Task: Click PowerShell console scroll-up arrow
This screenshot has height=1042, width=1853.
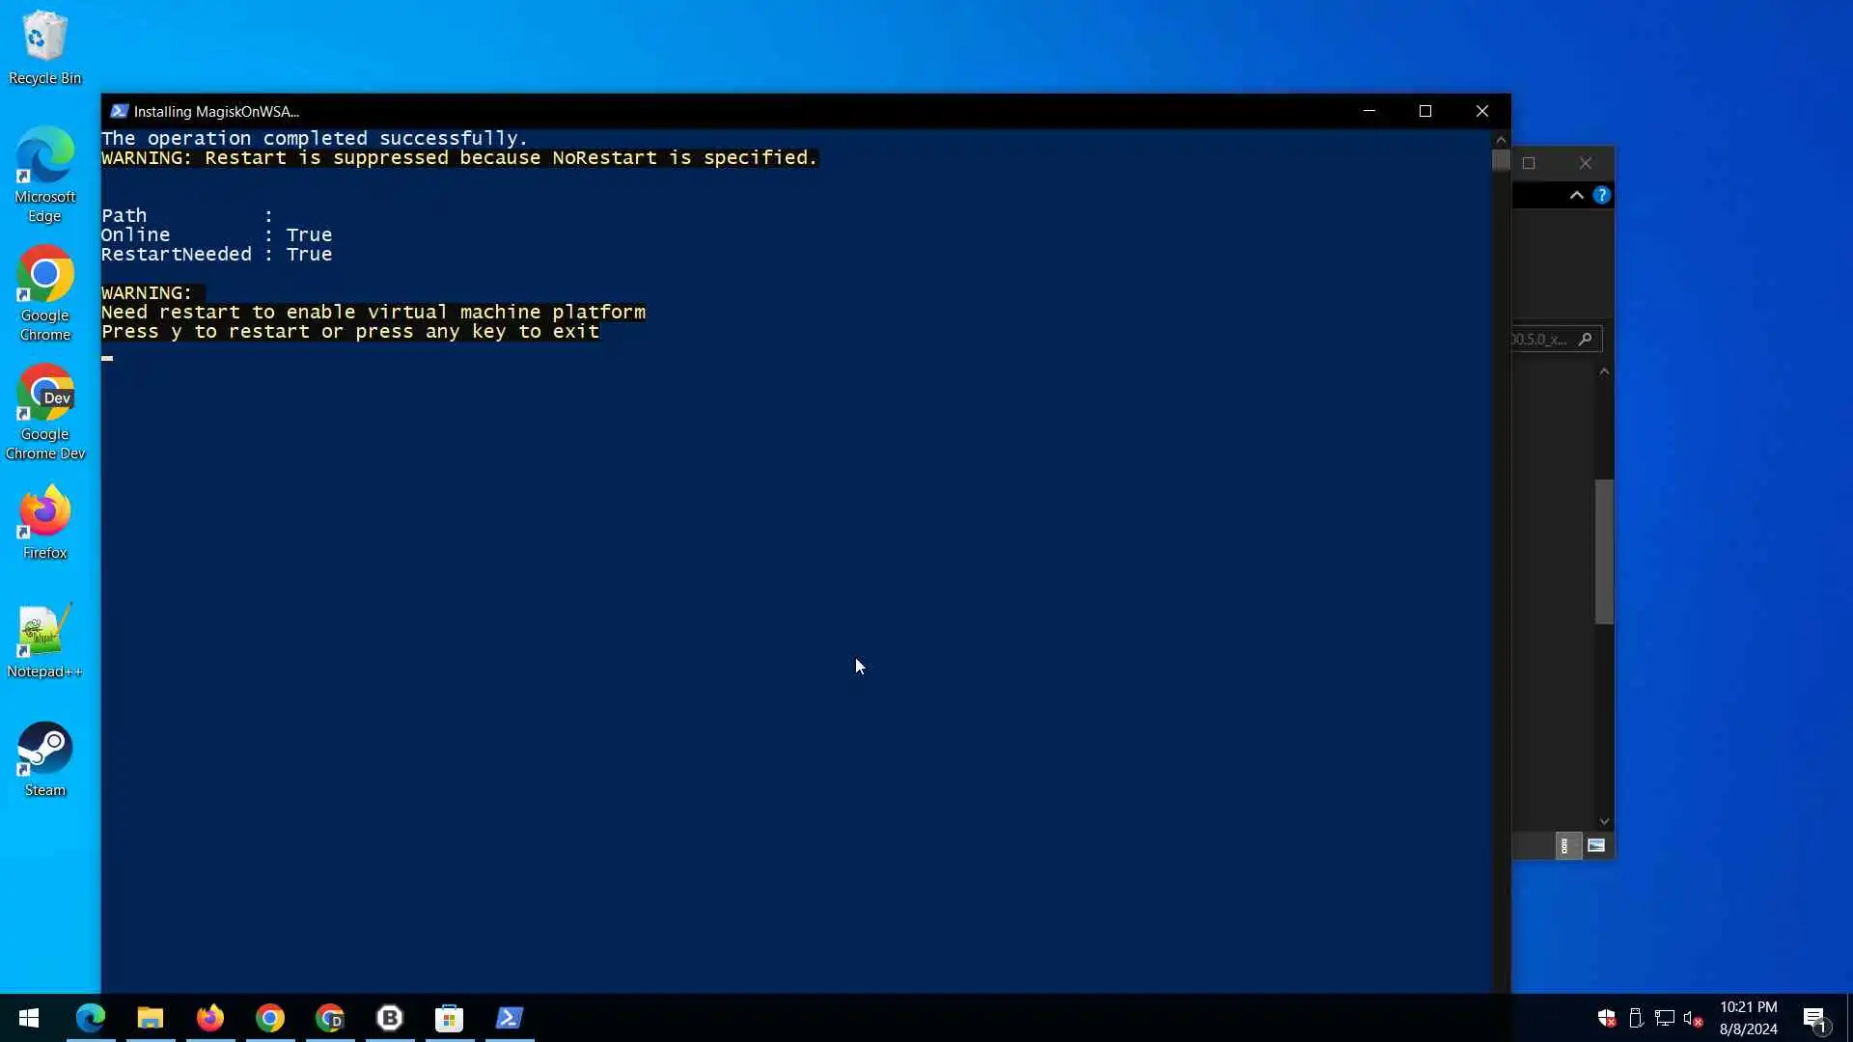Action: [x=1501, y=140]
